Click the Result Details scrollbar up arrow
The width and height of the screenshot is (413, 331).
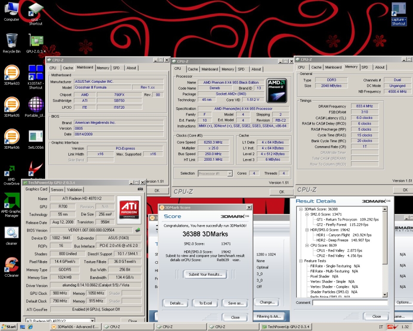click(x=385, y=209)
